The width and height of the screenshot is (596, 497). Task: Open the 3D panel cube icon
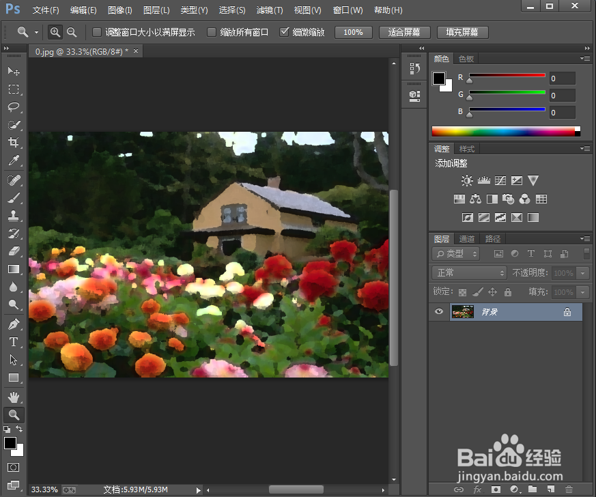414,96
